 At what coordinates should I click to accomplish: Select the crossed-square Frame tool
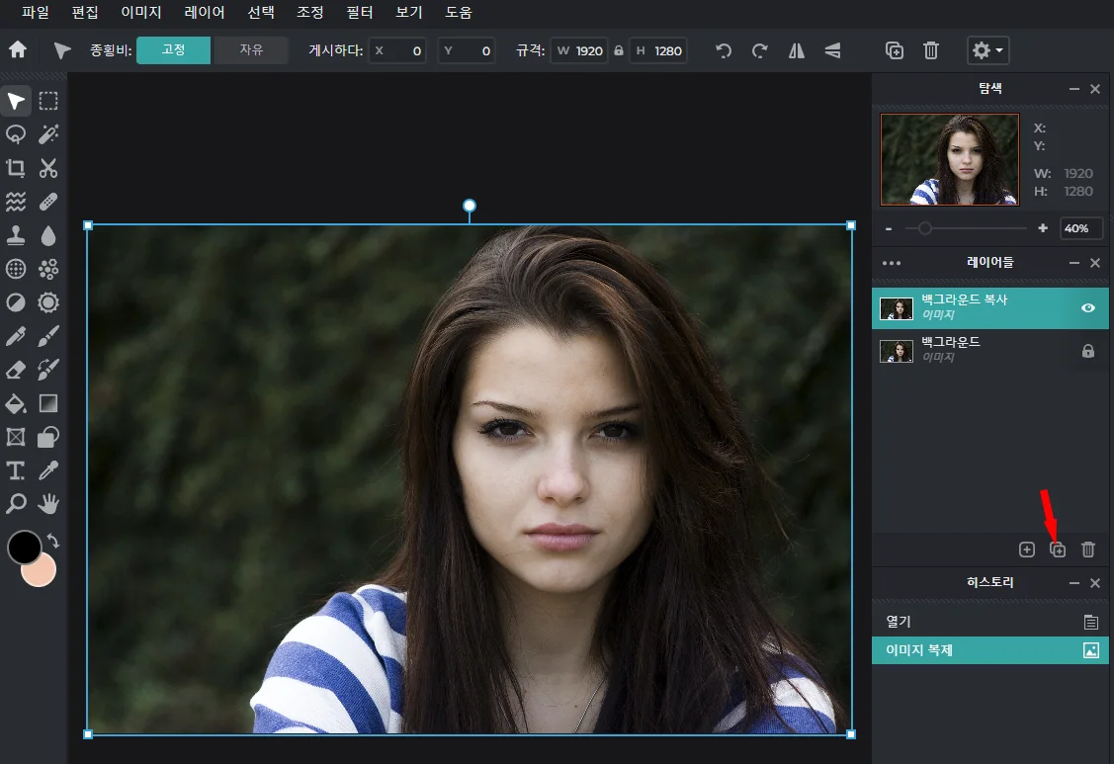tap(16, 437)
